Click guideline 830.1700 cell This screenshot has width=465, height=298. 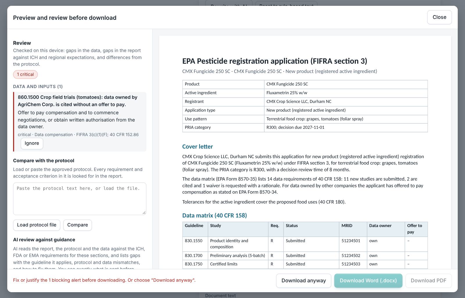point(195,256)
